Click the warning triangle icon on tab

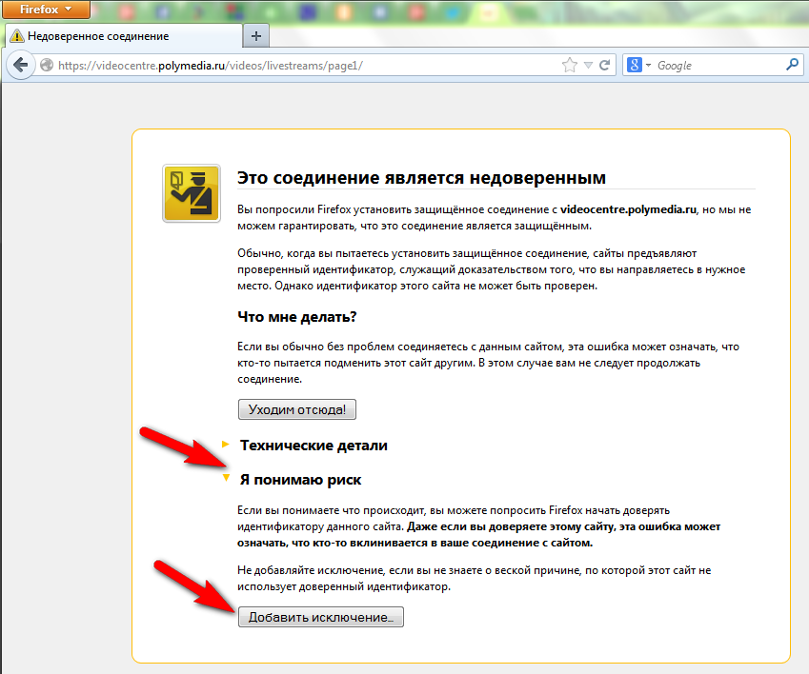pos(16,36)
